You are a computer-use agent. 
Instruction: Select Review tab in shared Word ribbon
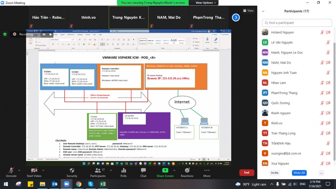[88, 34]
